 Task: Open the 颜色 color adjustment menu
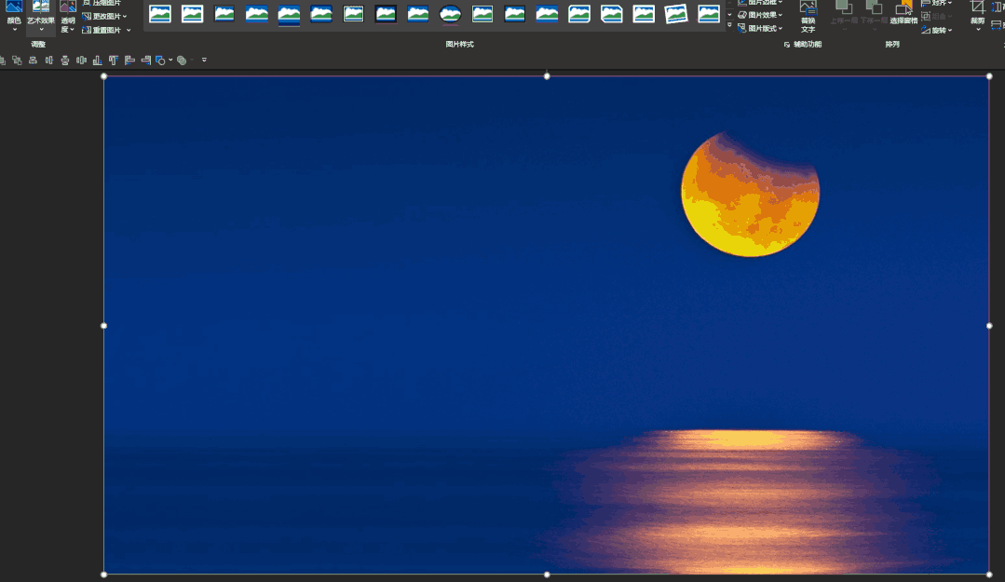13,17
